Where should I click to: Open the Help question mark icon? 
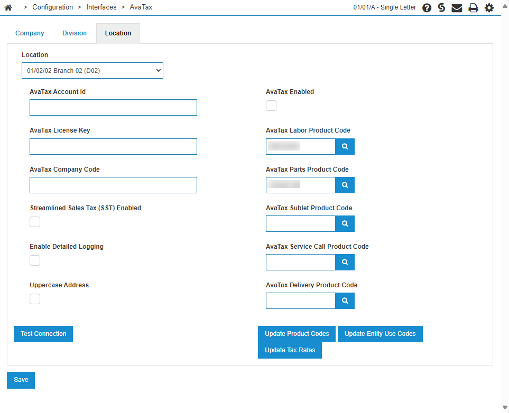coord(427,8)
